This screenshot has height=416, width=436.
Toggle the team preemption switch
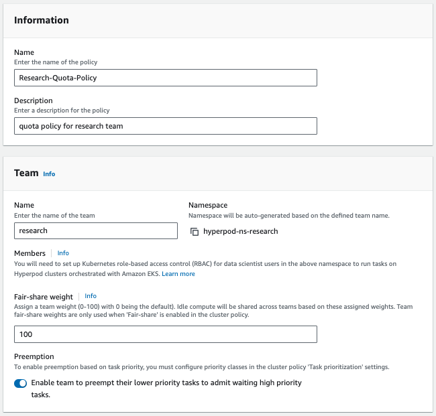pos(20,383)
